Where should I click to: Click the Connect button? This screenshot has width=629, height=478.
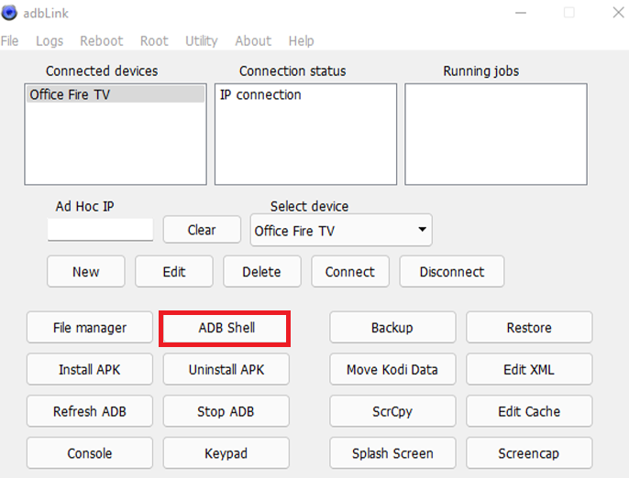350,272
